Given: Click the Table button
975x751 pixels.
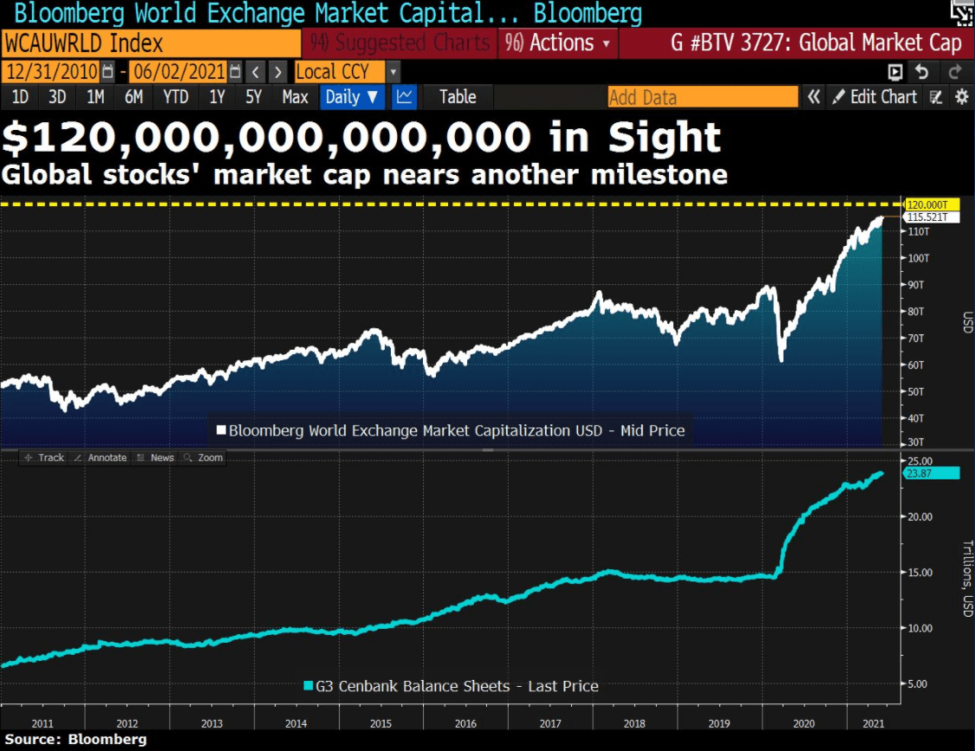Looking at the screenshot, I should coord(458,97).
